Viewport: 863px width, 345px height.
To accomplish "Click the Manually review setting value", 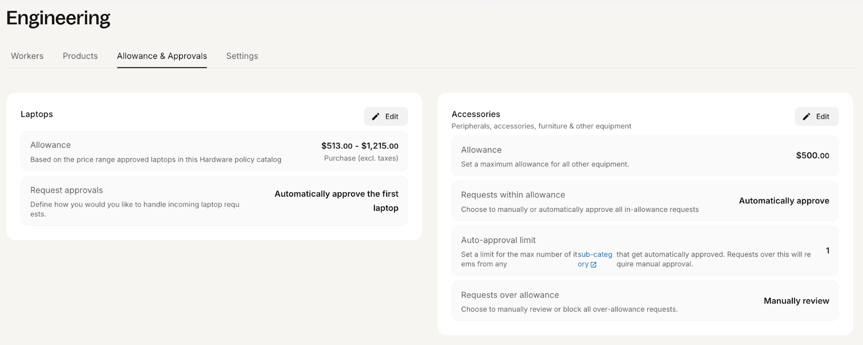I will pos(796,301).
